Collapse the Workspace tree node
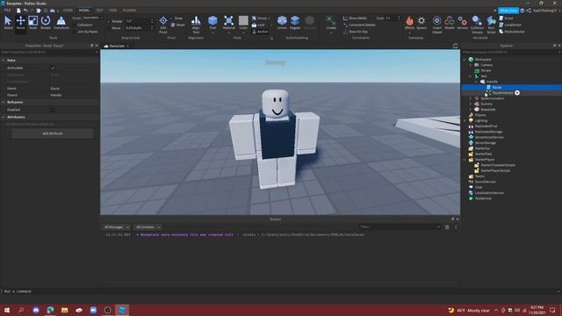The image size is (562, 316). (465, 60)
